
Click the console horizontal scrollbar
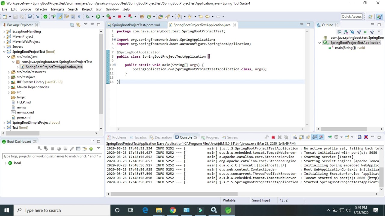[x=174, y=194]
